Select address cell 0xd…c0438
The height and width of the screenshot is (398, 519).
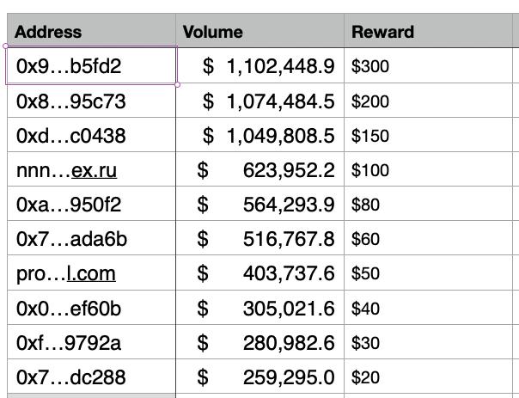coord(91,135)
